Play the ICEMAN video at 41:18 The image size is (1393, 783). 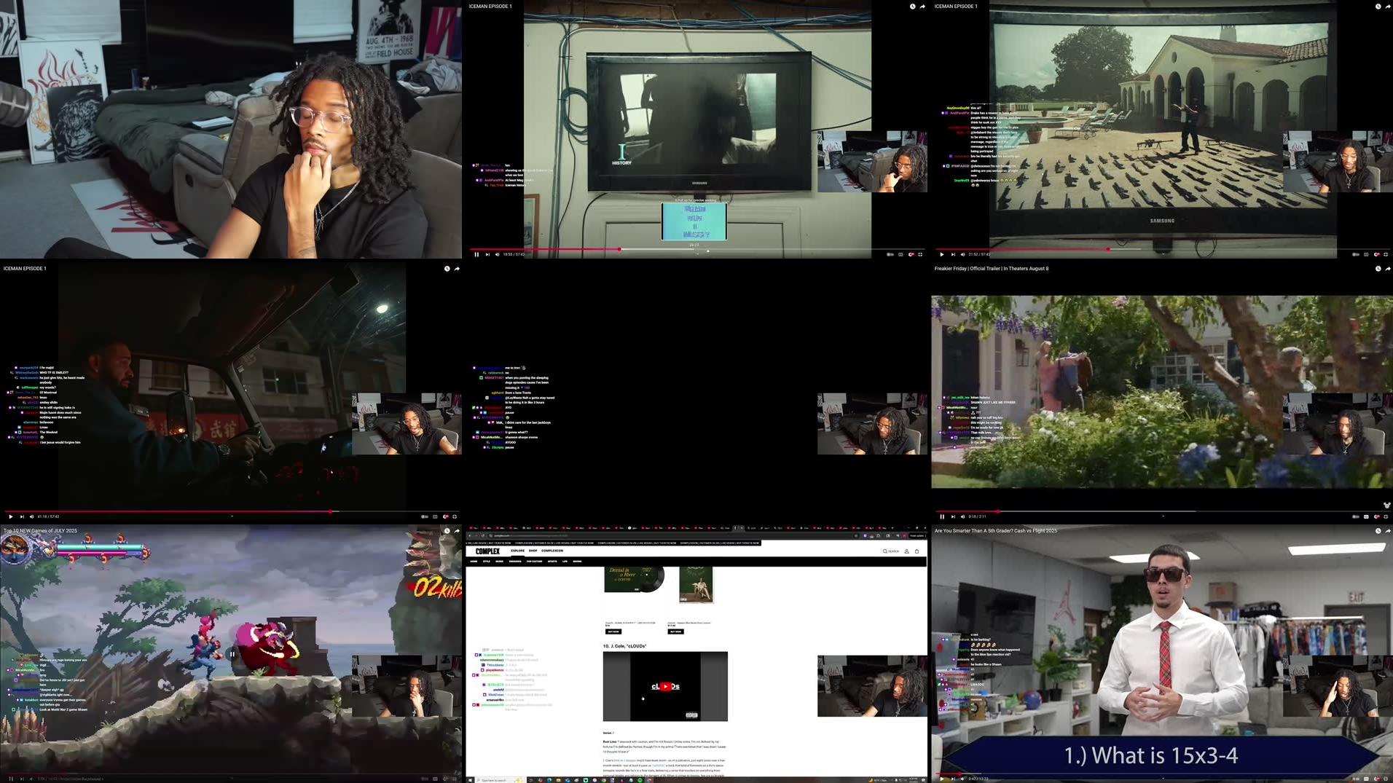tap(11, 516)
